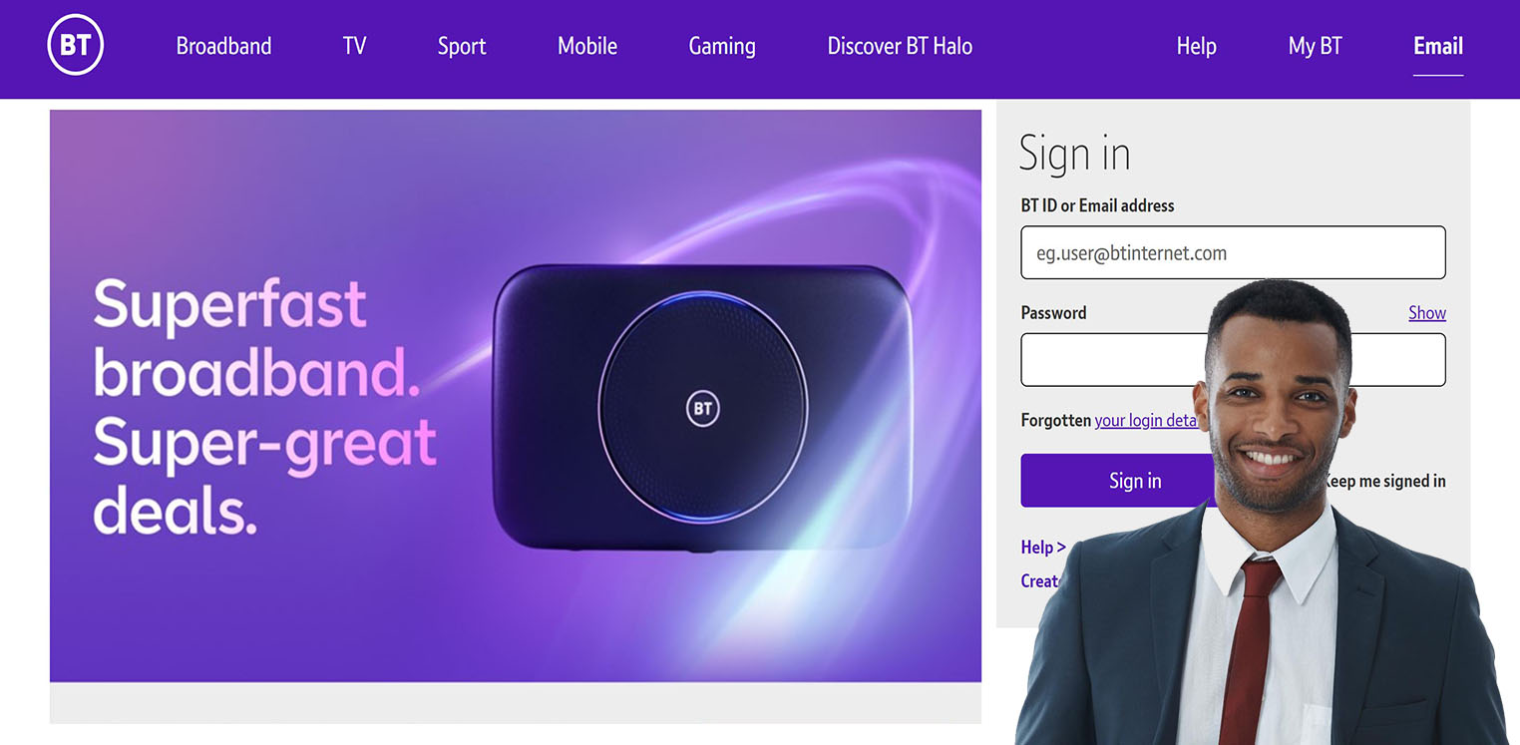Click the BT logo icon

[x=76, y=46]
